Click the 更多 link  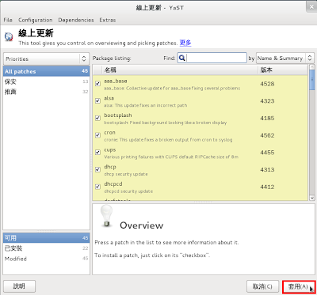(185, 43)
